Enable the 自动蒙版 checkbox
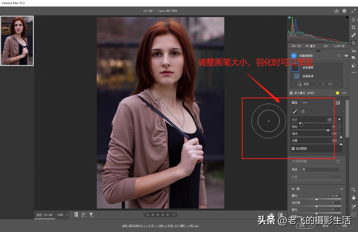 tap(293, 148)
